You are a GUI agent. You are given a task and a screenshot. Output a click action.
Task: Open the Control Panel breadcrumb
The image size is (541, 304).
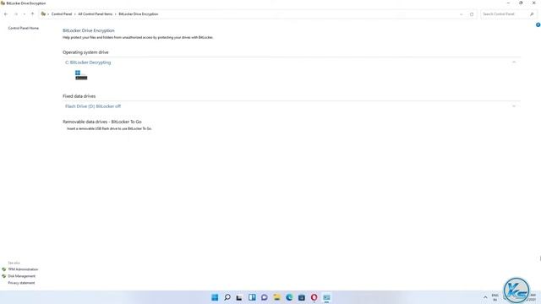coord(62,14)
